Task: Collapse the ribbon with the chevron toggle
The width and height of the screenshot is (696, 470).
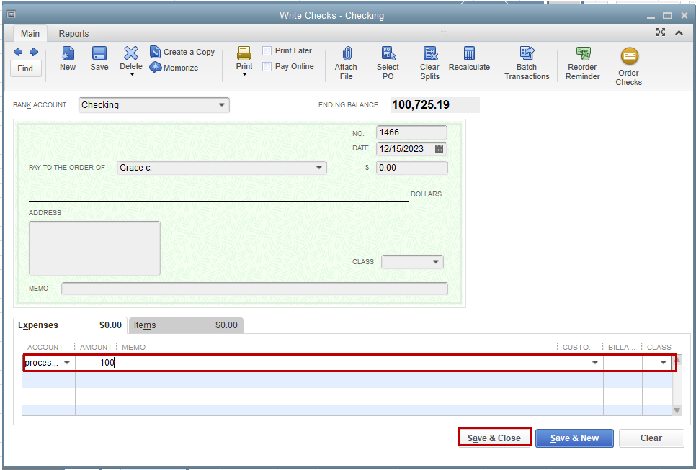Action: (x=678, y=32)
